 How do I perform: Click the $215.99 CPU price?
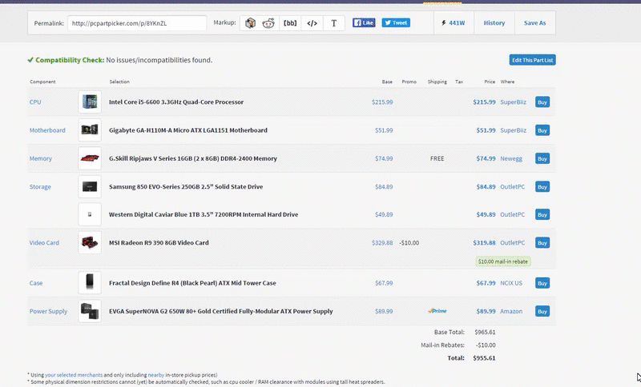pos(484,102)
